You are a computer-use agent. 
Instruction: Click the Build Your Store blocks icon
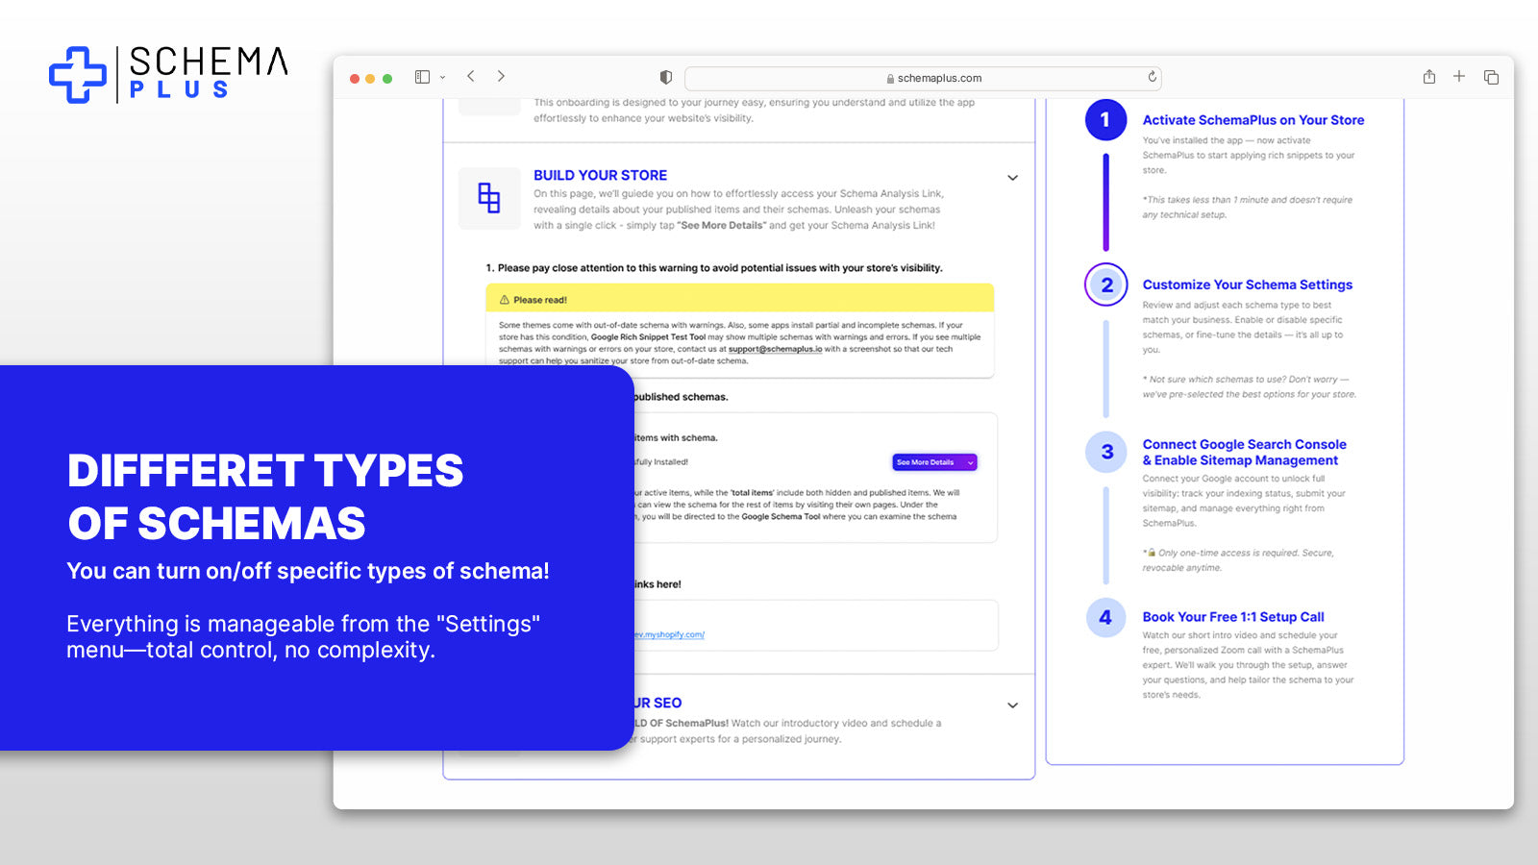(489, 198)
